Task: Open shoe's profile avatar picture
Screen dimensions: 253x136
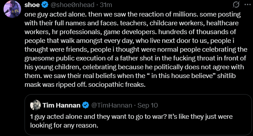Action: pyautogui.click(x=12, y=9)
